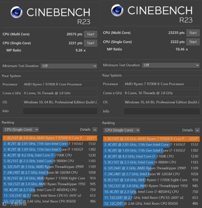This screenshot has height=208, width=202.
Task: Select i7-4850HQ row in right ranking
Action: (x=151, y=192)
